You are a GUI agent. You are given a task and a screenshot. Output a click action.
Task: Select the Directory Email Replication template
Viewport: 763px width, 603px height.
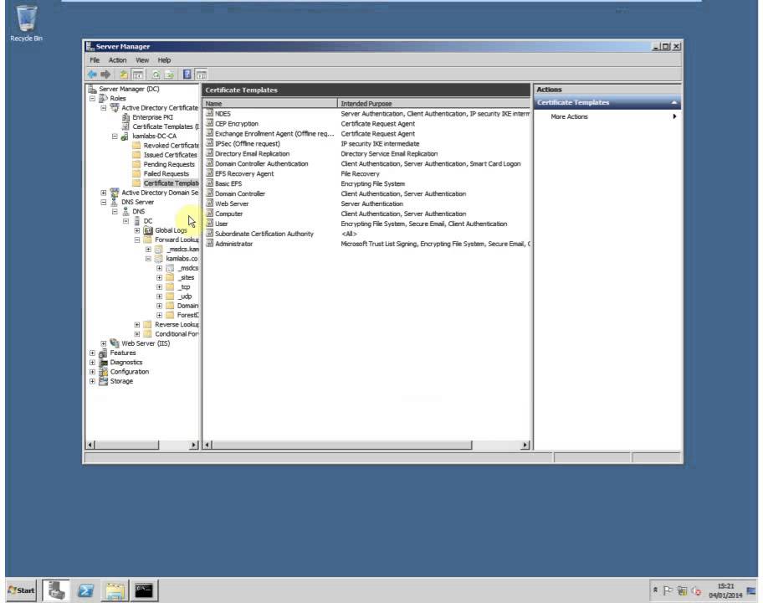point(252,153)
